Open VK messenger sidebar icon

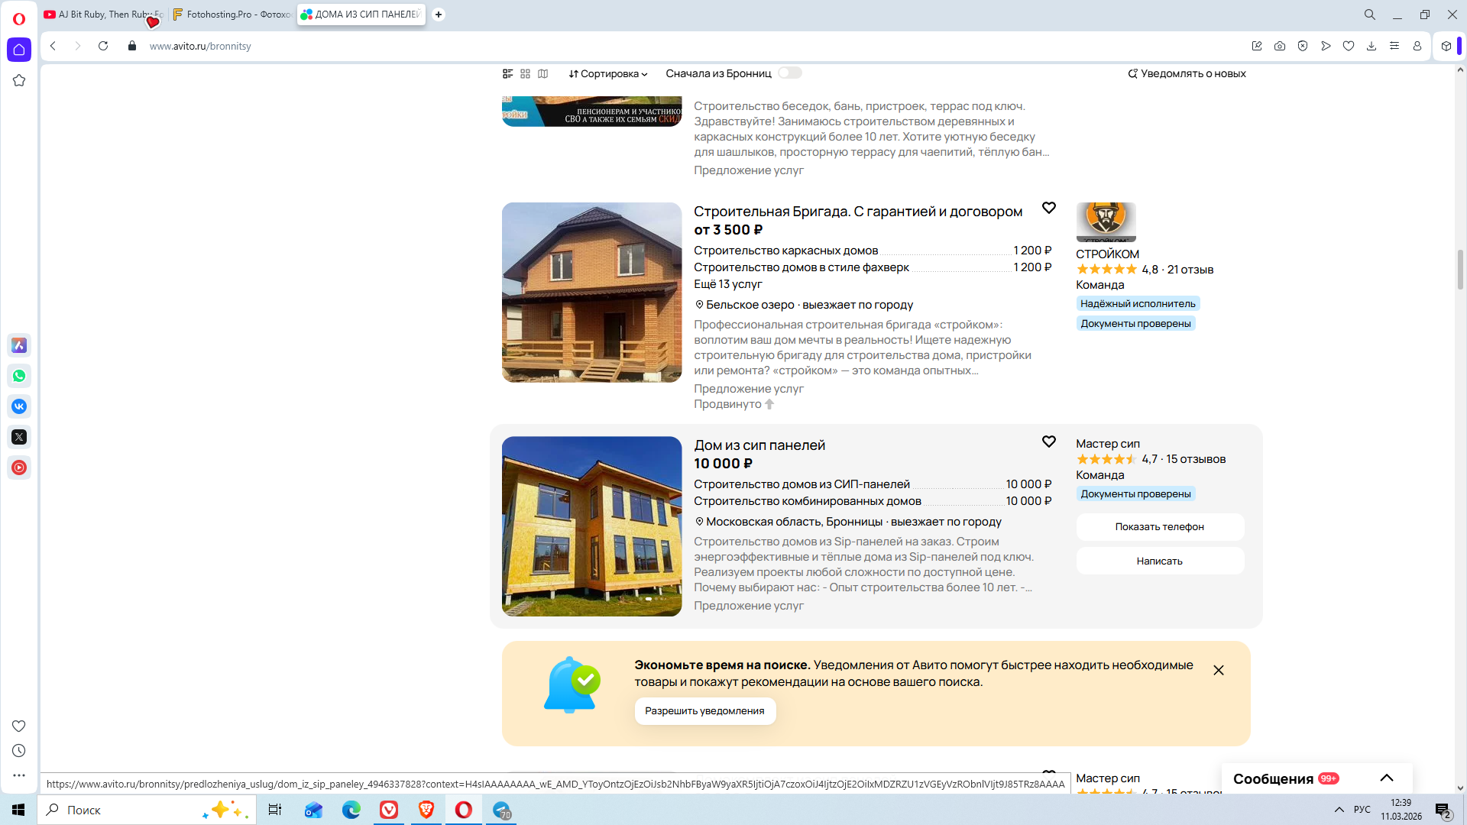pyautogui.click(x=19, y=406)
